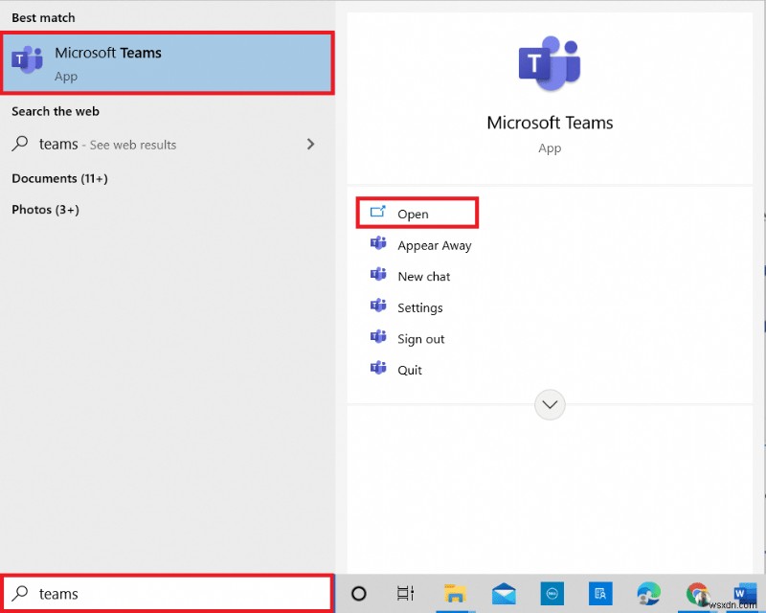The width and height of the screenshot is (766, 613).
Task: Start Microsoft Edge from the taskbar
Action: click(x=647, y=594)
